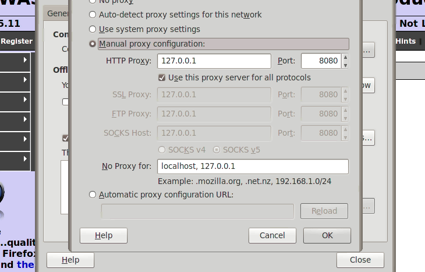Image resolution: width=425 pixels, height=272 pixels.
Task: Uncheck Use this proxy server for all protocols
Action: point(162,77)
